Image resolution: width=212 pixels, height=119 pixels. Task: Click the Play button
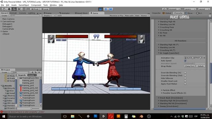tap(101, 9)
